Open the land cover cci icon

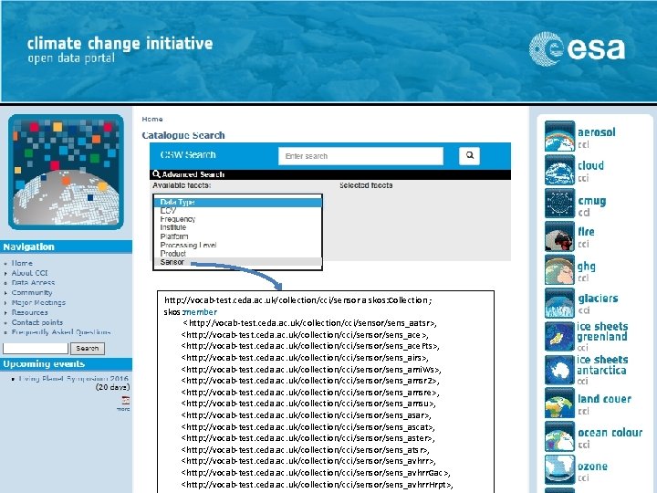[559, 403]
